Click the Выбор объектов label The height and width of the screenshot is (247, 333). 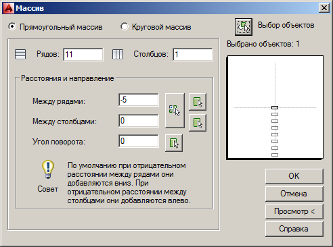pyautogui.click(x=286, y=25)
